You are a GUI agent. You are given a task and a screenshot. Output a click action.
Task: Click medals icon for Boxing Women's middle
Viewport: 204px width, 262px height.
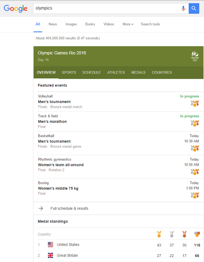195,195
